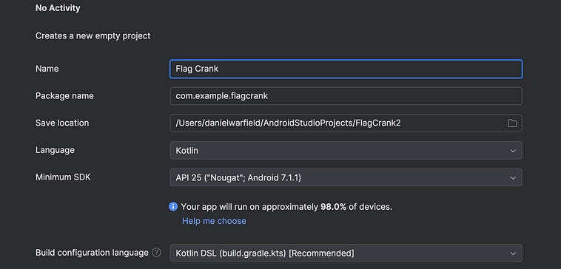
Task: Click the Help me choose link
Action: point(214,221)
